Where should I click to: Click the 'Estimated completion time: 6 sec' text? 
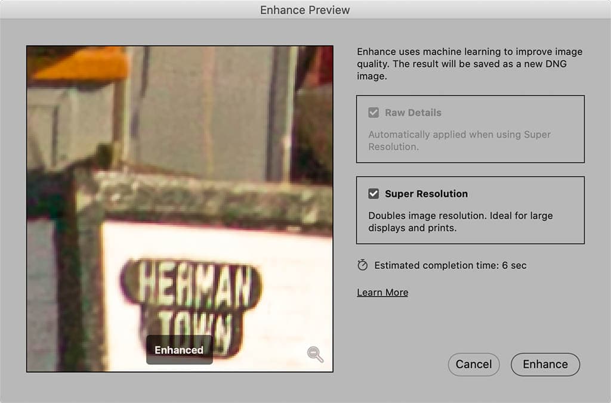450,265
